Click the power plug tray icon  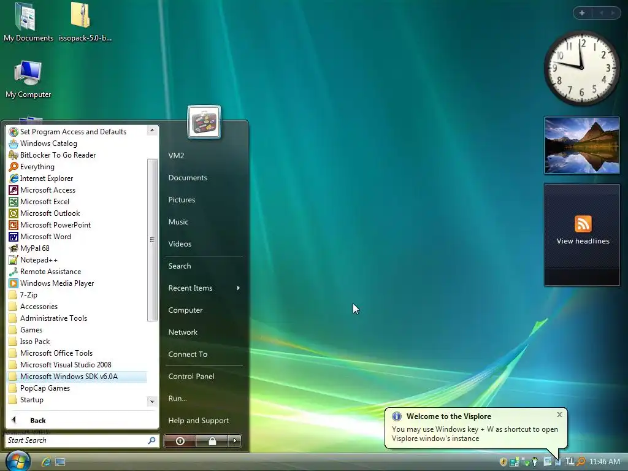(x=535, y=462)
